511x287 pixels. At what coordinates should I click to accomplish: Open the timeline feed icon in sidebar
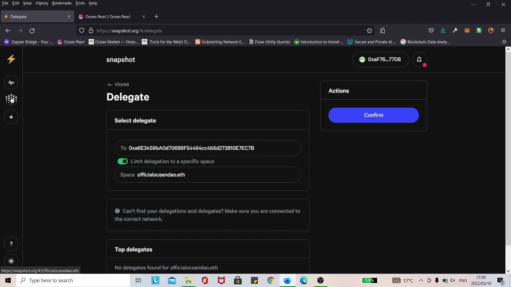(x=11, y=83)
